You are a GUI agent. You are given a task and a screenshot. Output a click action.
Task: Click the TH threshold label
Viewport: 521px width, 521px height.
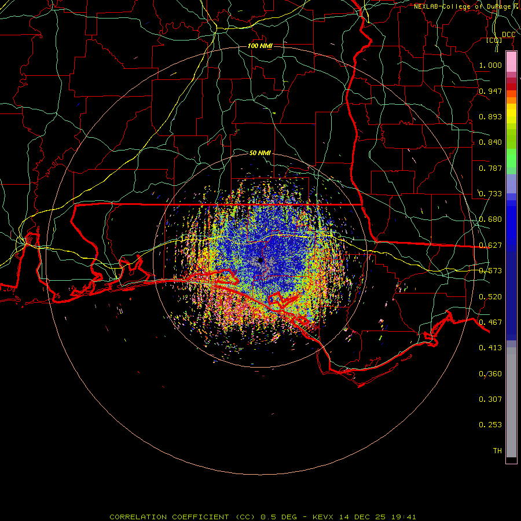point(497,451)
